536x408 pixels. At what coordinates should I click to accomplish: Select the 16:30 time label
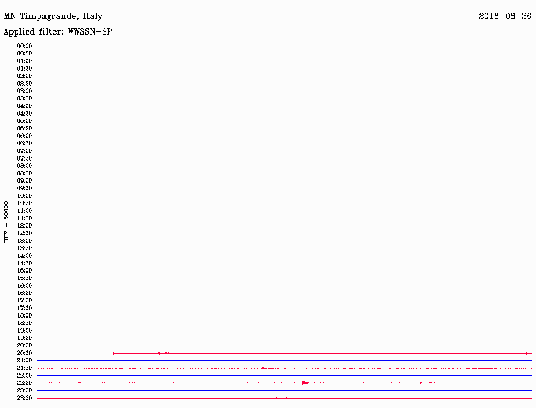tap(25, 293)
